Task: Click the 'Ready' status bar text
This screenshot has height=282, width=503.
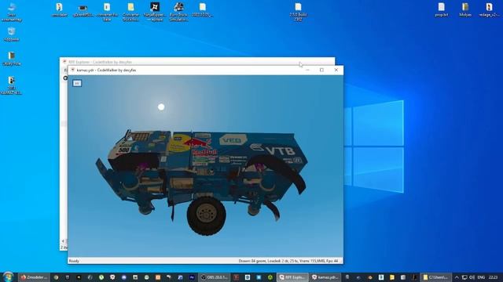Action: point(74,261)
